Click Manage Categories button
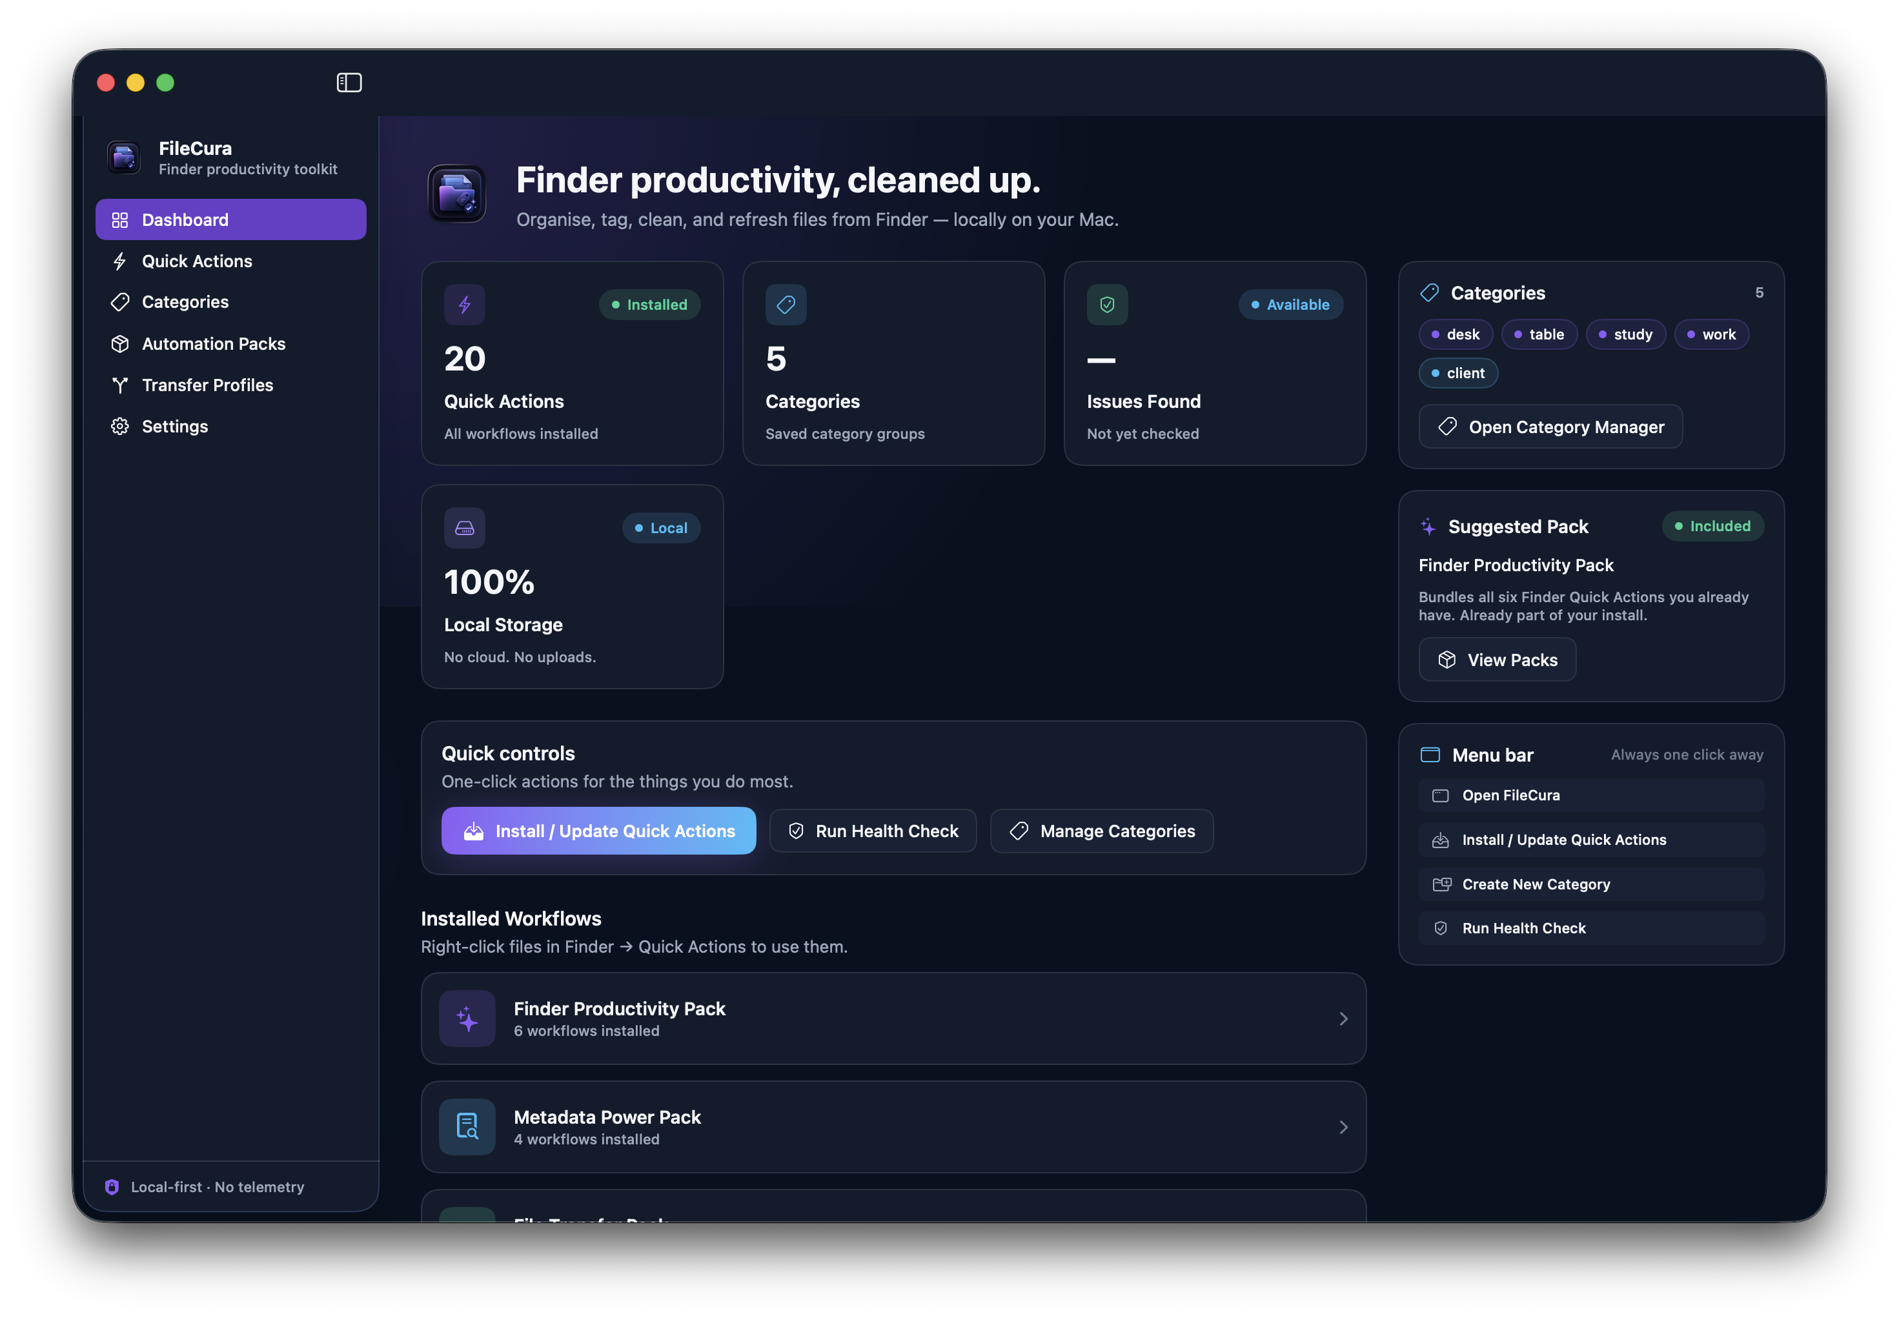This screenshot has height=1318, width=1899. point(1102,831)
